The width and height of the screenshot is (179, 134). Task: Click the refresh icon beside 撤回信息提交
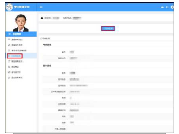9,61
